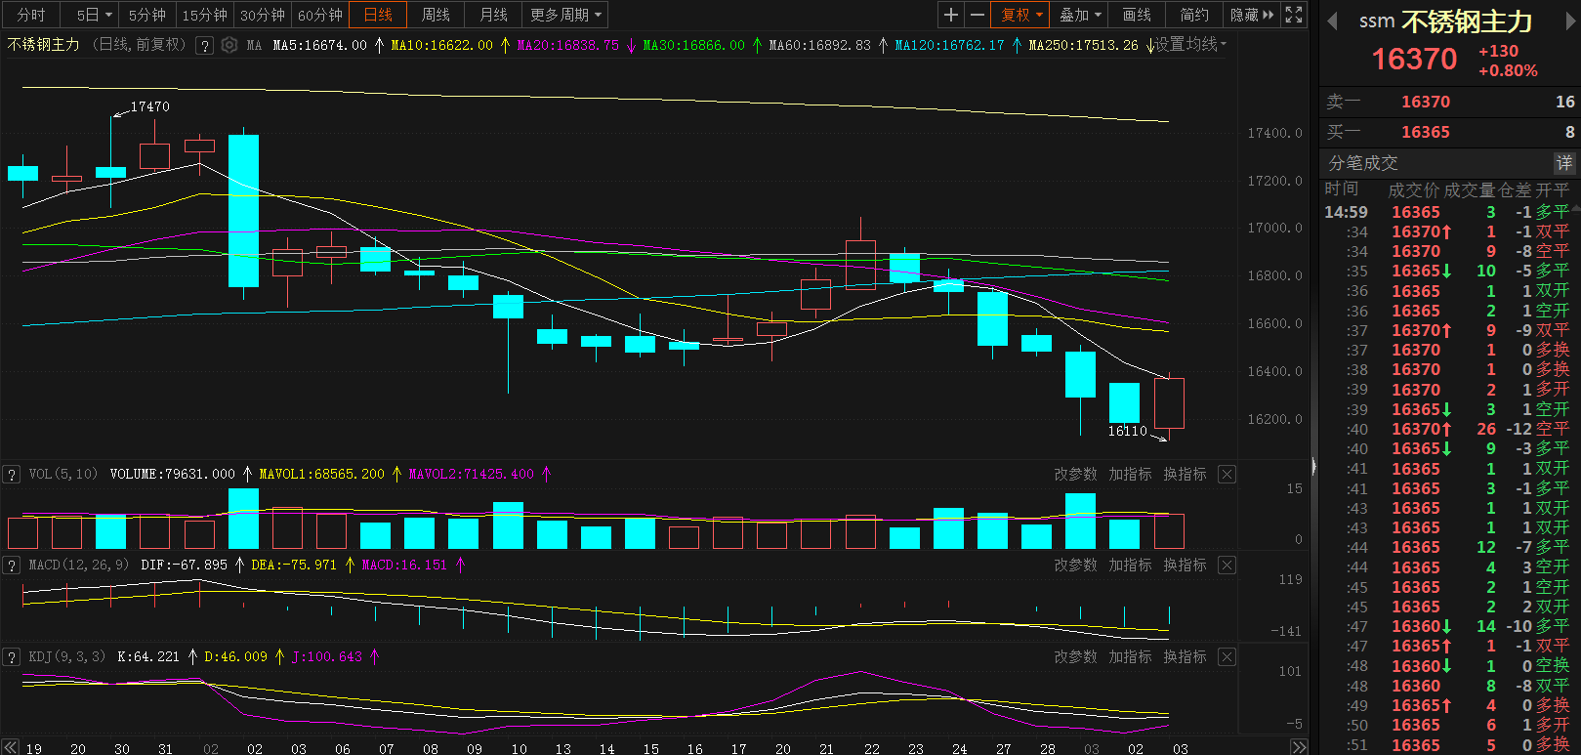Click help icon beside 前复权 label
The height and width of the screenshot is (755, 1581).
click(x=204, y=45)
